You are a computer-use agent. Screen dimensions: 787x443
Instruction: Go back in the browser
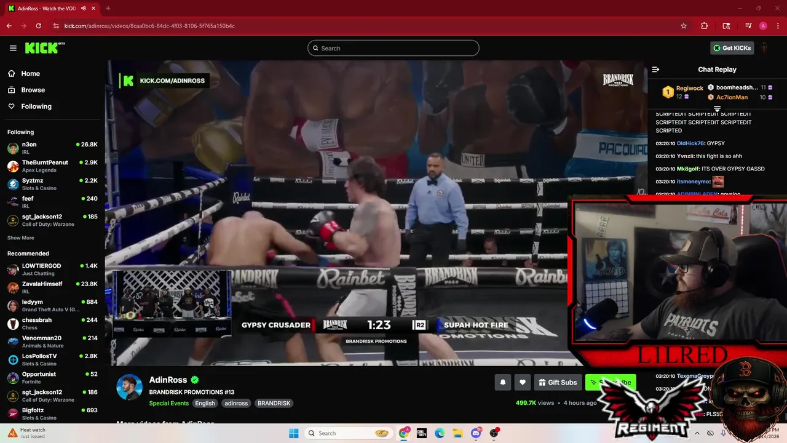(9, 26)
